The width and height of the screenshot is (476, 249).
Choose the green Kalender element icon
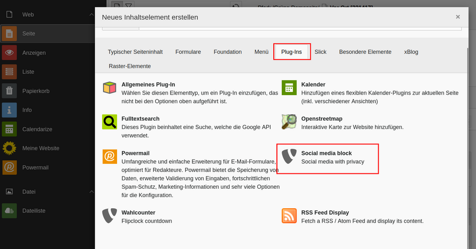[289, 88]
